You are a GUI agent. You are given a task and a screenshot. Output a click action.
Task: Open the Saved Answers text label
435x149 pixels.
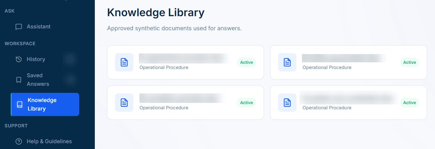coord(38,80)
